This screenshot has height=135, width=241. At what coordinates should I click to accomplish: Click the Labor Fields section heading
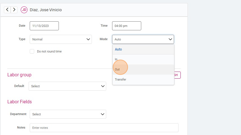click(x=20, y=102)
